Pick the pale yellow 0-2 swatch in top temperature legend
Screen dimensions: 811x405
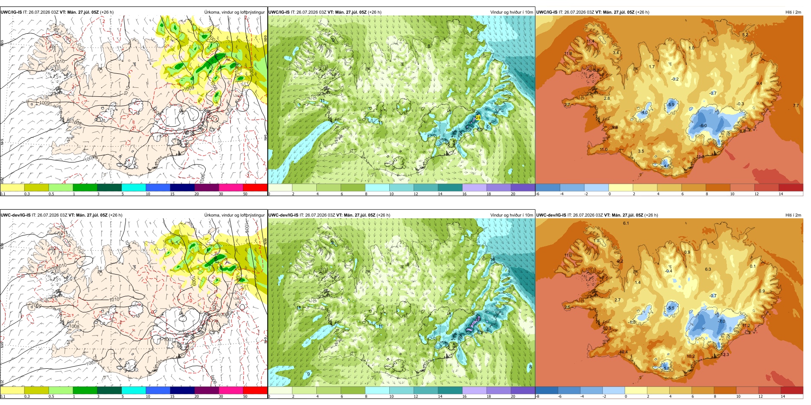[x=621, y=187]
